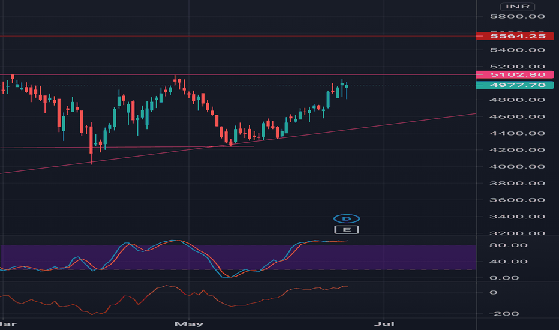Click the 5200.00 price scale value
The height and width of the screenshot is (330, 559).
[517, 67]
